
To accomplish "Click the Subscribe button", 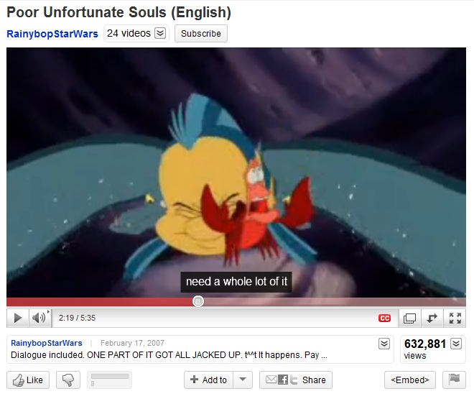I will pyautogui.click(x=201, y=33).
